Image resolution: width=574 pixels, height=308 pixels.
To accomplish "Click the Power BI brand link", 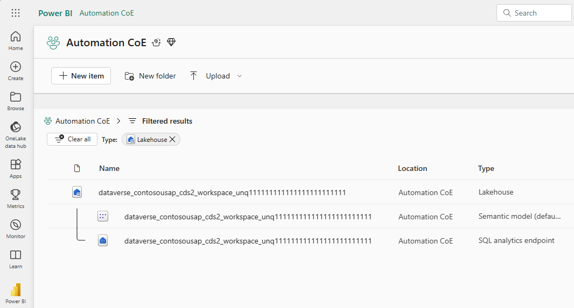I will (x=55, y=13).
